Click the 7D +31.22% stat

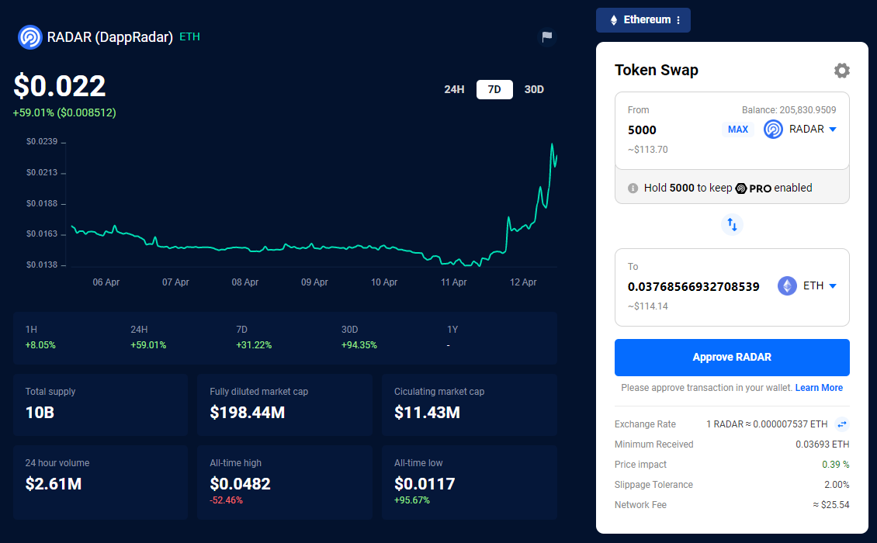(x=254, y=337)
